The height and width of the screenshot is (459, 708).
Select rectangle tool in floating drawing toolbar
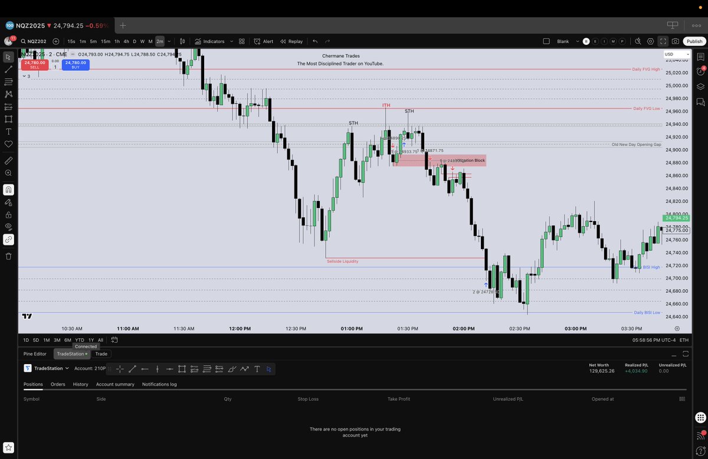pos(182,369)
